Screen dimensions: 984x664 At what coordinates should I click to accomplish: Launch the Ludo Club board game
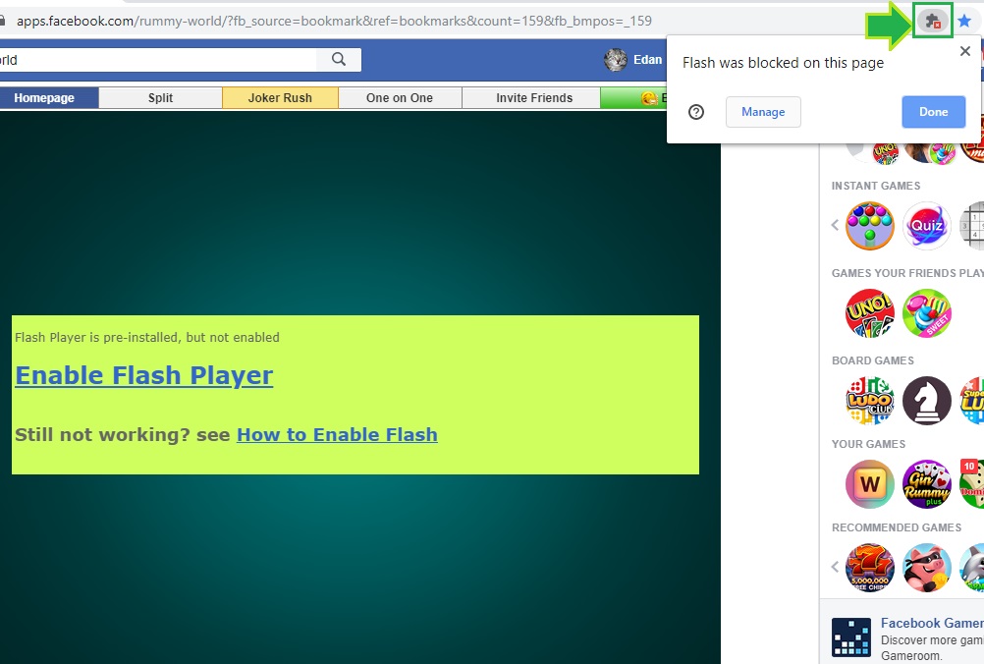(870, 401)
